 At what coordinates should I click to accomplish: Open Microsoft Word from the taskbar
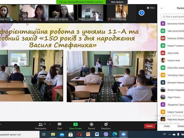click(97, 134)
